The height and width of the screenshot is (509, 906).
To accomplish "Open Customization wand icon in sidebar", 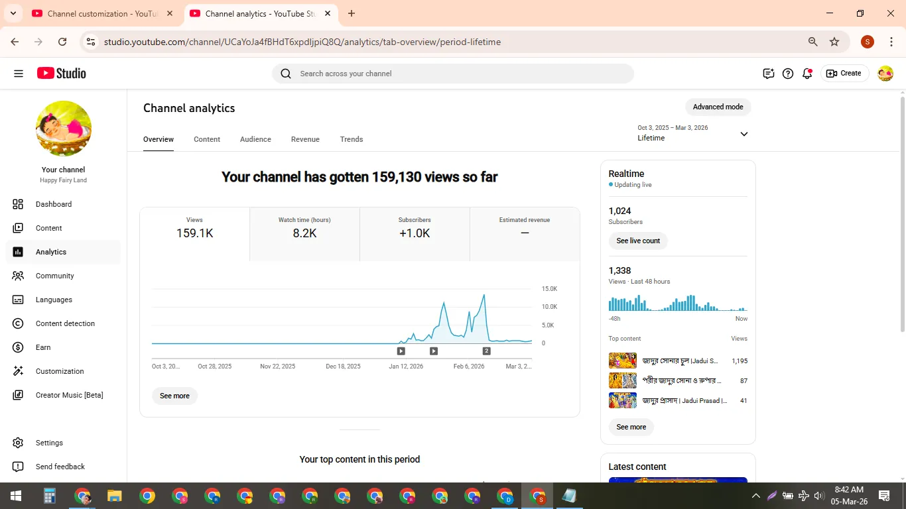I will [18, 371].
